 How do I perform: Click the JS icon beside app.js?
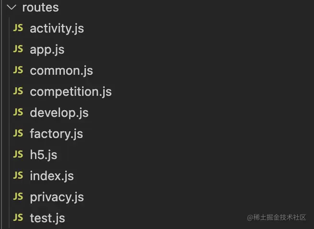pyautogui.click(x=18, y=49)
